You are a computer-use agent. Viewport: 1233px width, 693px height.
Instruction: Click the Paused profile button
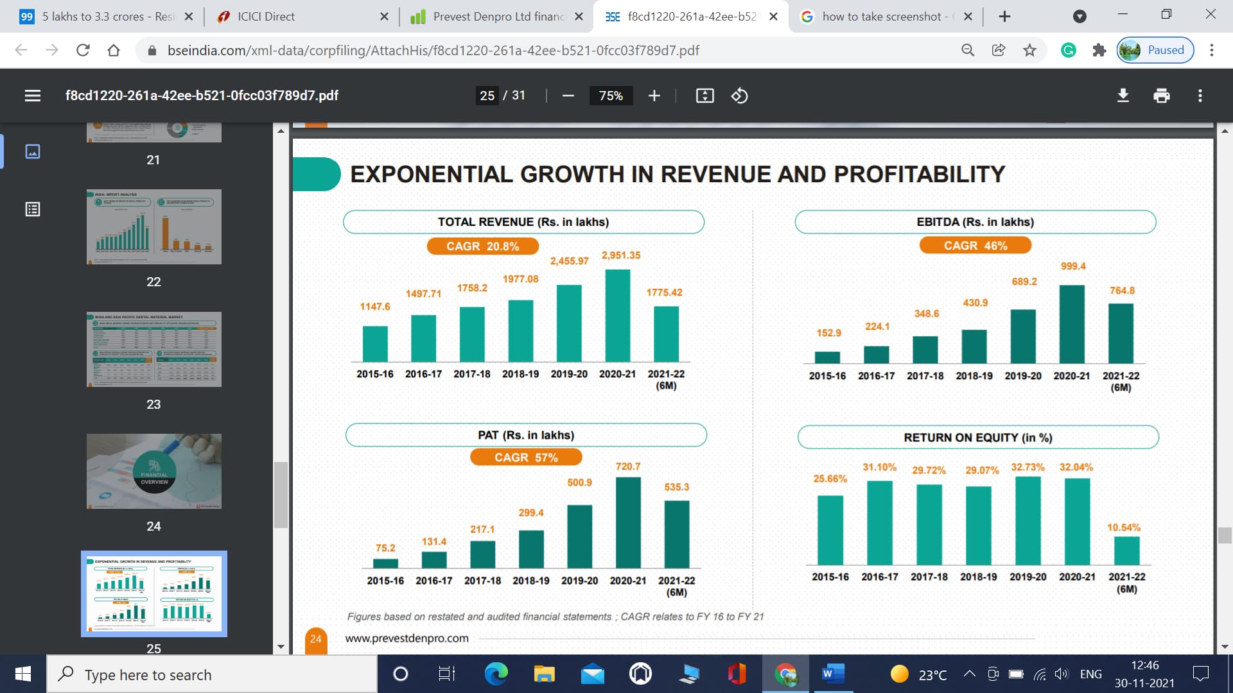point(1155,50)
